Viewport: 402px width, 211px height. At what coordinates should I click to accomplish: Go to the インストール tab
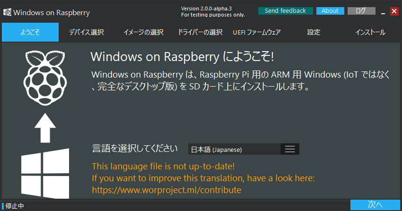point(370,32)
